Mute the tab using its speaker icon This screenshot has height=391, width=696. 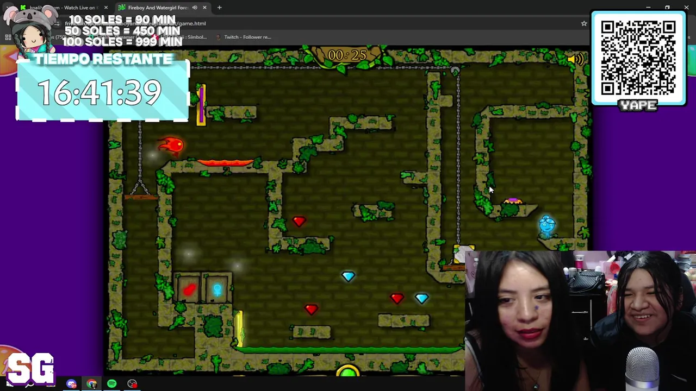(195, 8)
